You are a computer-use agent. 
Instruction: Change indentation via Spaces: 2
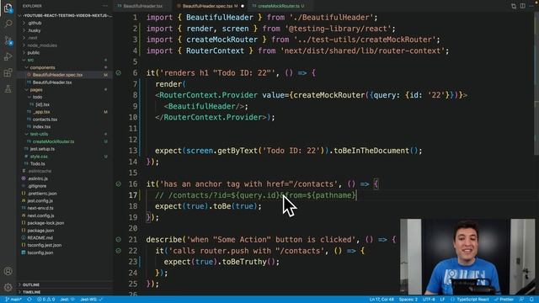click(x=408, y=300)
